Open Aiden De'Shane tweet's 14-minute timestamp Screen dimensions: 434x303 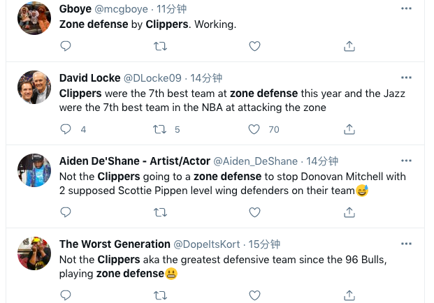322,161
